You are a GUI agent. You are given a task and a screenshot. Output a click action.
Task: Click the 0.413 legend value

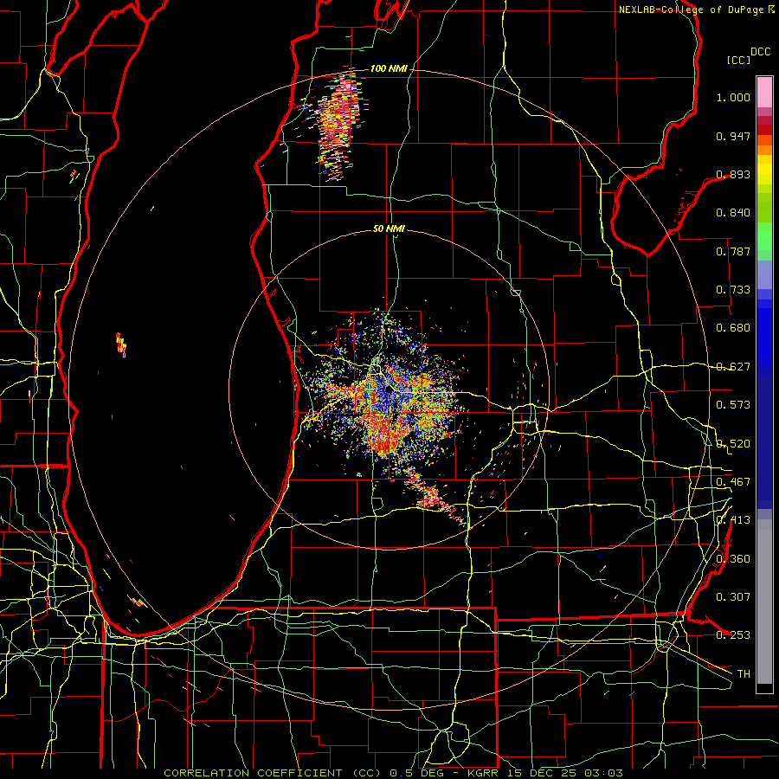click(x=733, y=520)
